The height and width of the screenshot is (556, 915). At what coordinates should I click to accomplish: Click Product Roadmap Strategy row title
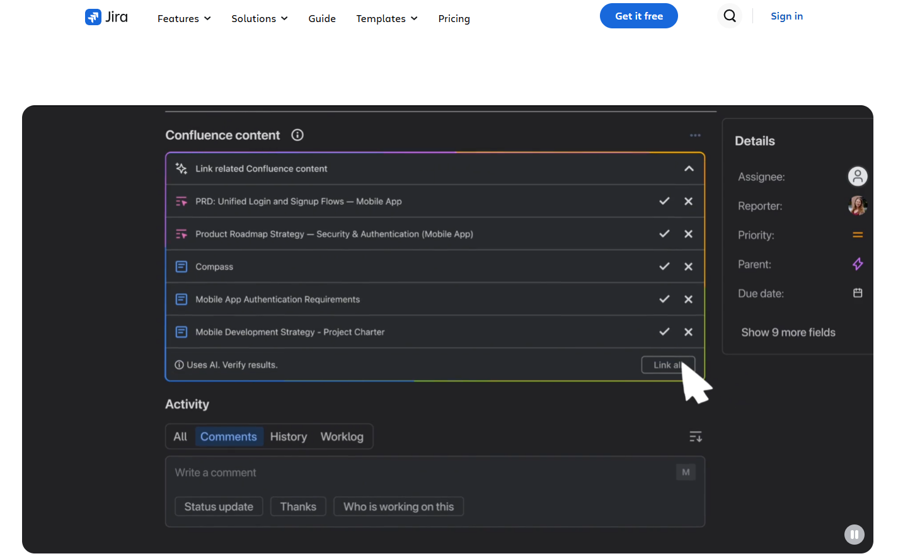pos(334,234)
